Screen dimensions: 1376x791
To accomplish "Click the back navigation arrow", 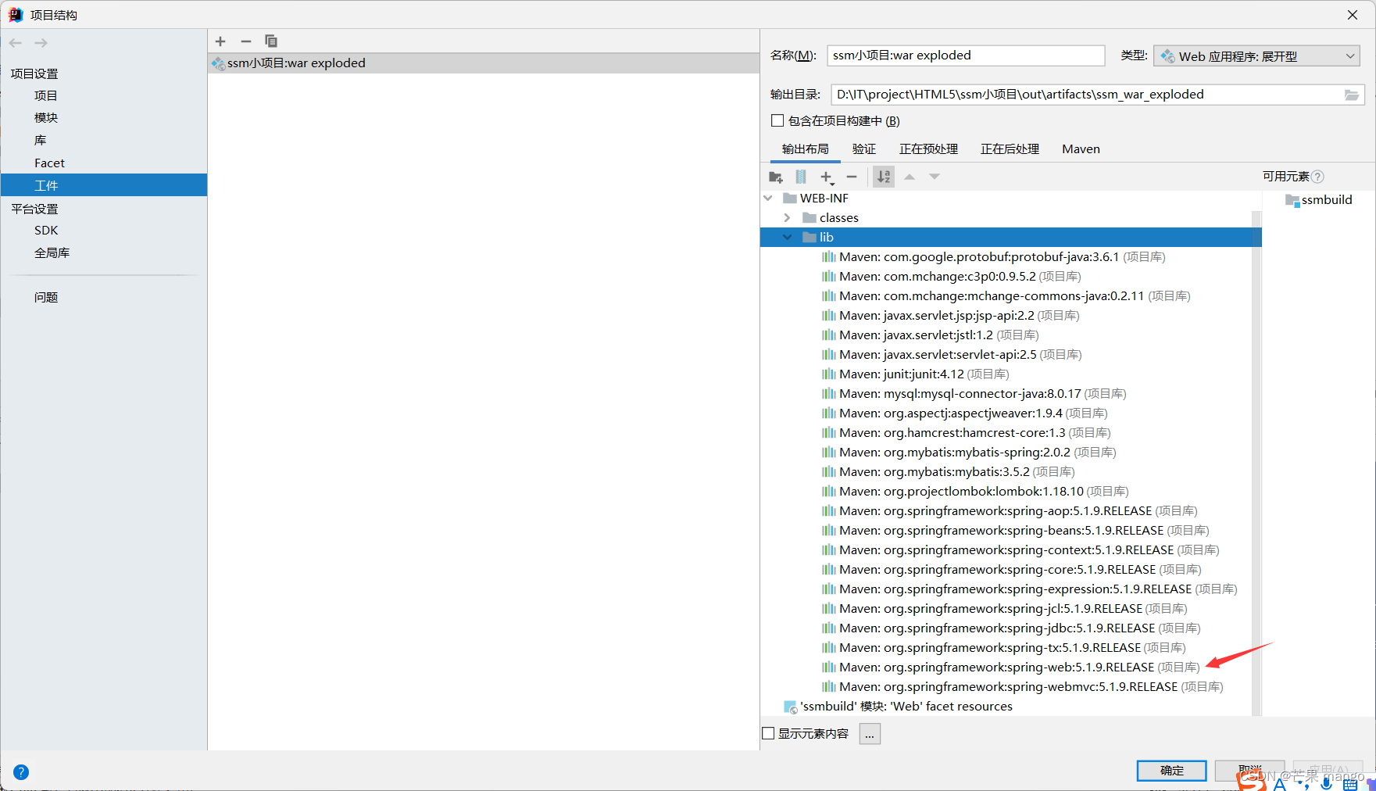I will coord(16,43).
